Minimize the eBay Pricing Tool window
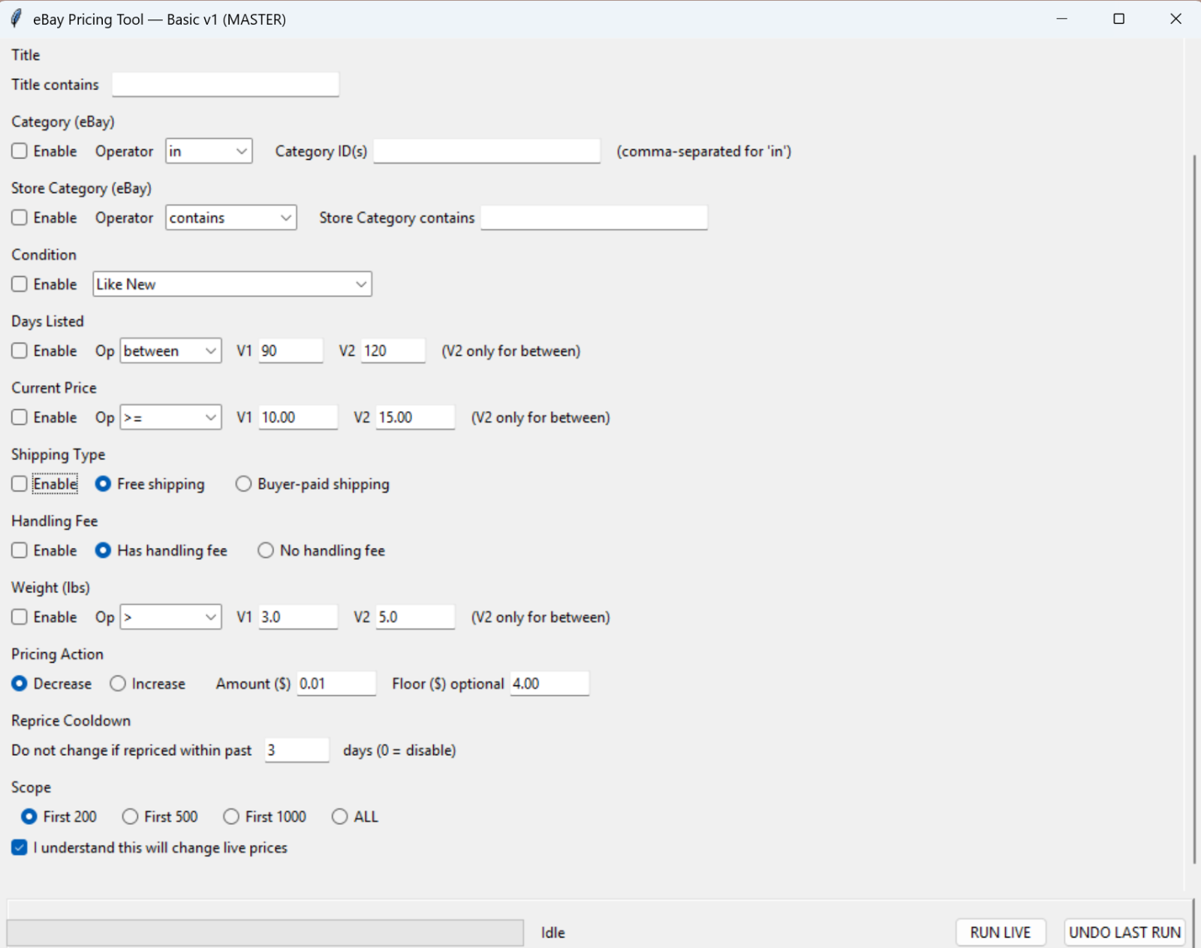 pyautogui.click(x=1061, y=19)
